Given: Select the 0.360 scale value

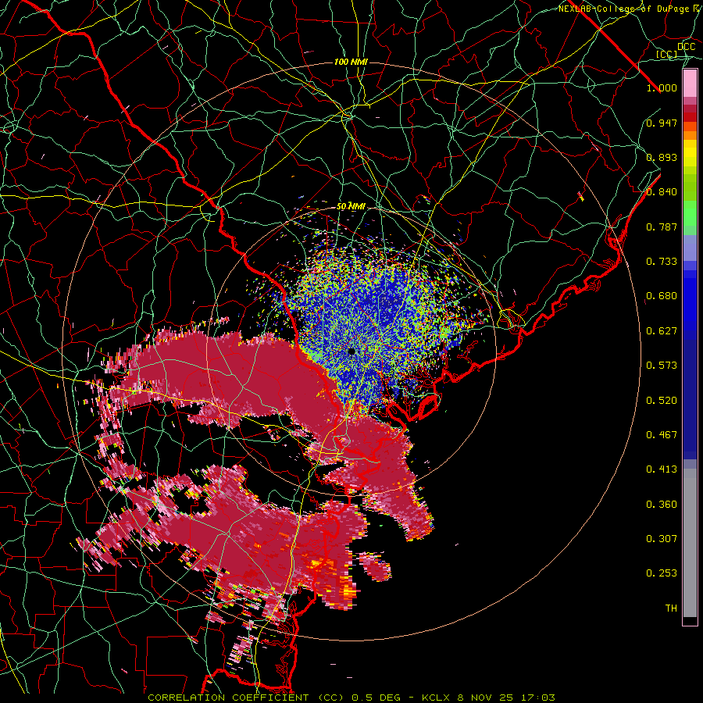Looking at the screenshot, I should (662, 505).
